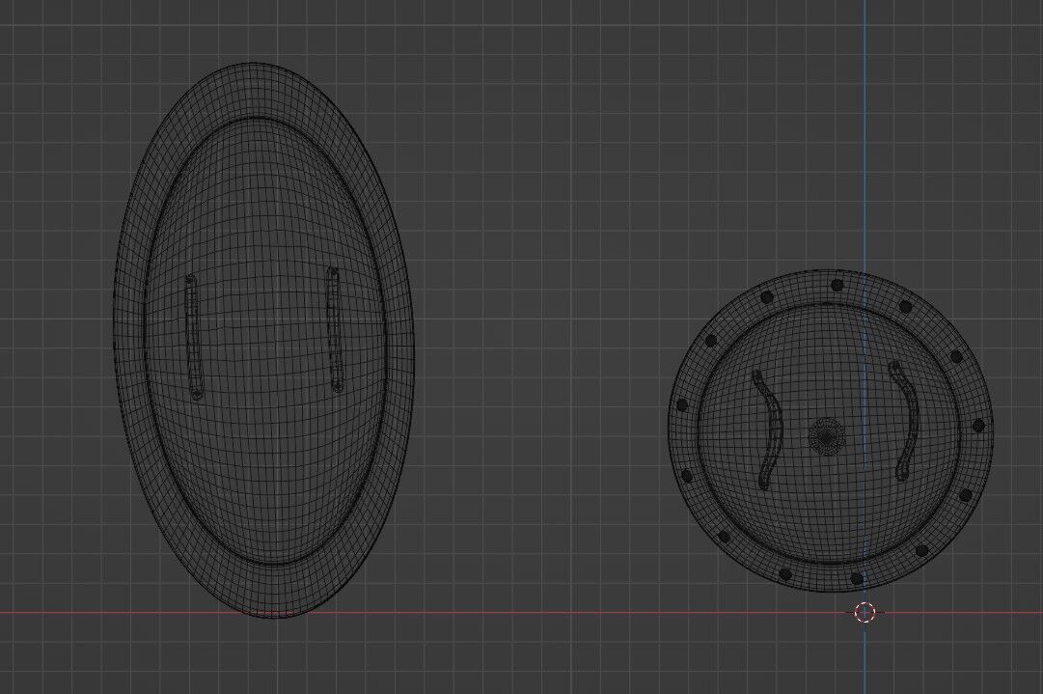Select the left straight handle on oval shield
This screenshot has height=694, width=1043.
point(193,337)
